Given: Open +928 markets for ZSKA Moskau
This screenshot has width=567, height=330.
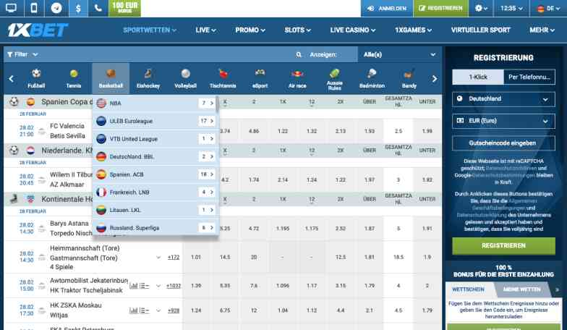Looking at the screenshot, I should (x=174, y=310).
